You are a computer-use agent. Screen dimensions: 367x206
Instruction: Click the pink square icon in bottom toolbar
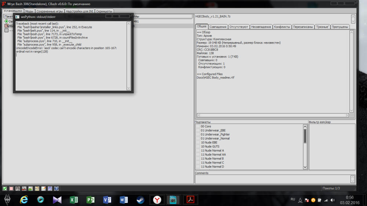click(11, 188)
